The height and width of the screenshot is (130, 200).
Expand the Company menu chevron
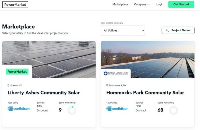pos(149,5)
